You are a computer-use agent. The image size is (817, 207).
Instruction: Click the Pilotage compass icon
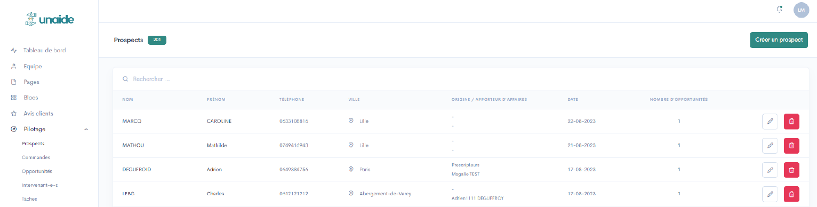click(x=14, y=129)
